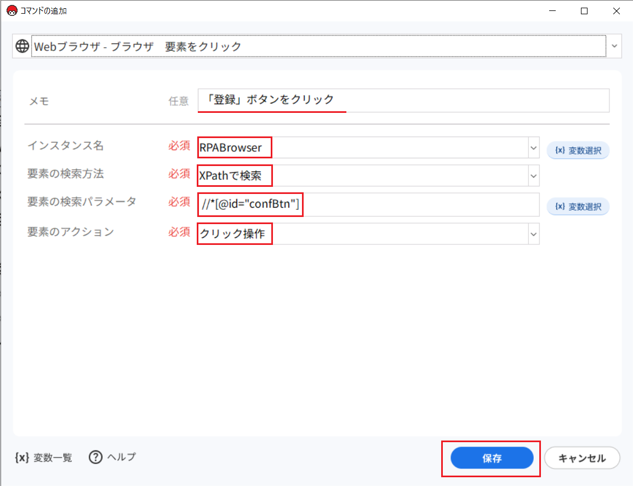Viewport: 633px width, 486px height.
Task: Click the メモ text field
Action: click(x=403, y=100)
